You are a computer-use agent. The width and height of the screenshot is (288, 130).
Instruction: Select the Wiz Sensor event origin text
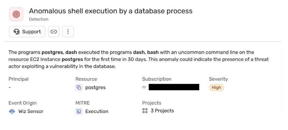(x=31, y=111)
